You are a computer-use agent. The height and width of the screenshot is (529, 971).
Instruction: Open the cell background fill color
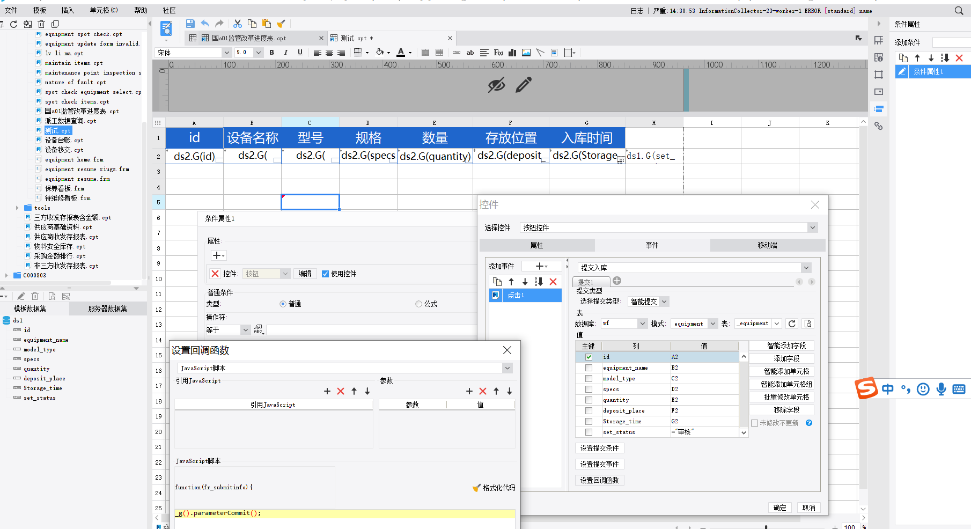click(x=380, y=53)
